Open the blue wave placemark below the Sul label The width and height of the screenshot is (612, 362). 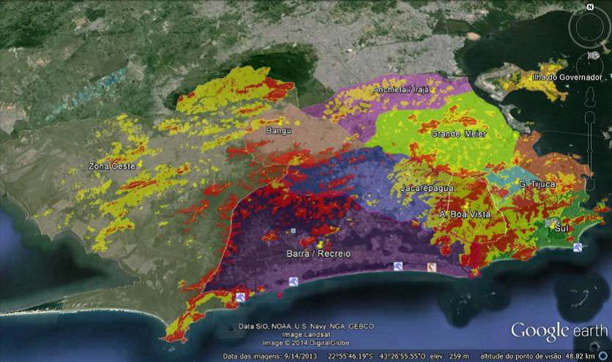pyautogui.click(x=578, y=248)
